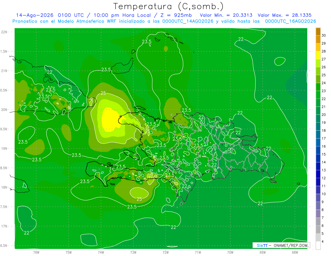Click the '68W' longitude label

295,252
